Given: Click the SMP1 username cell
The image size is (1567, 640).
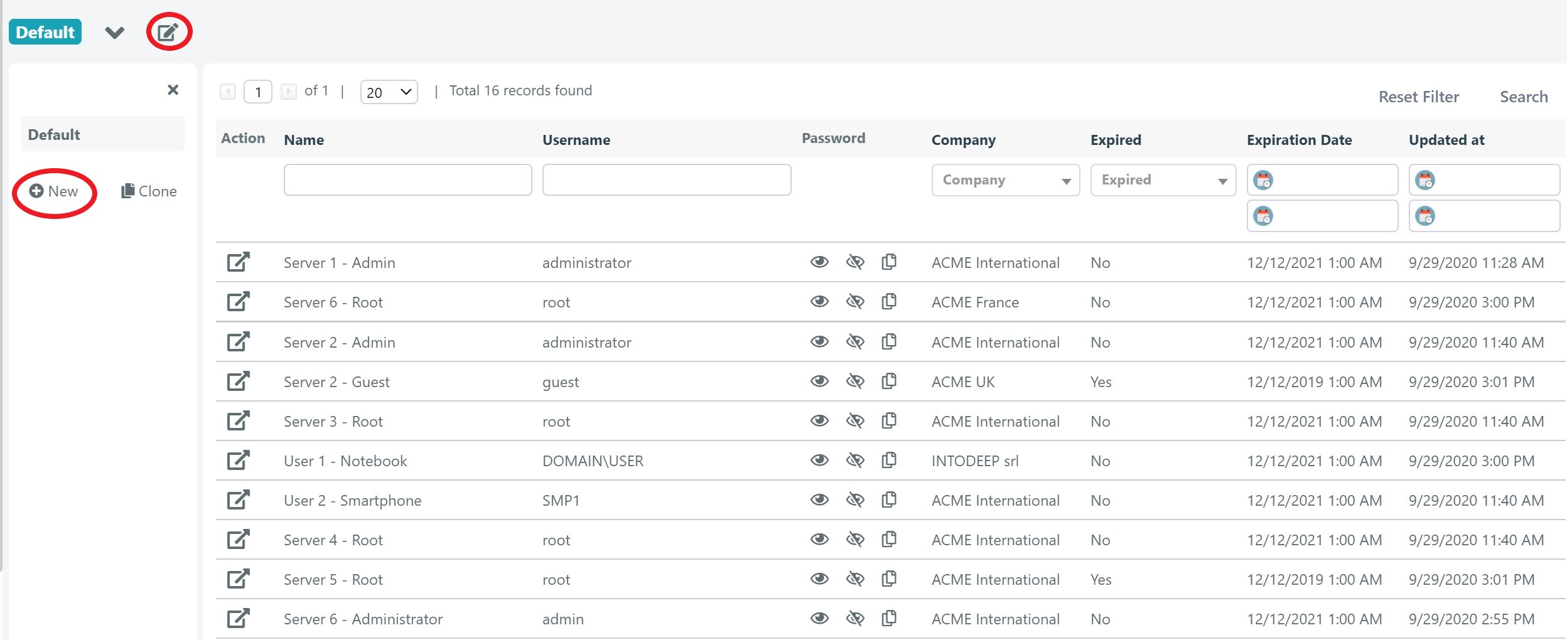Looking at the screenshot, I should pos(561,501).
